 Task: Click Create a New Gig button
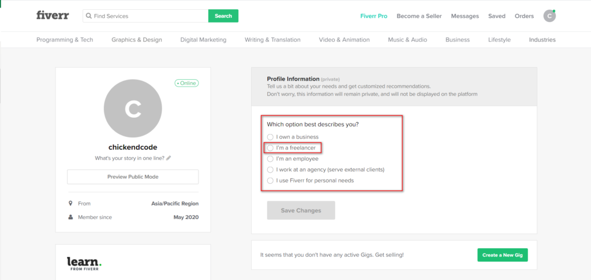click(x=503, y=255)
